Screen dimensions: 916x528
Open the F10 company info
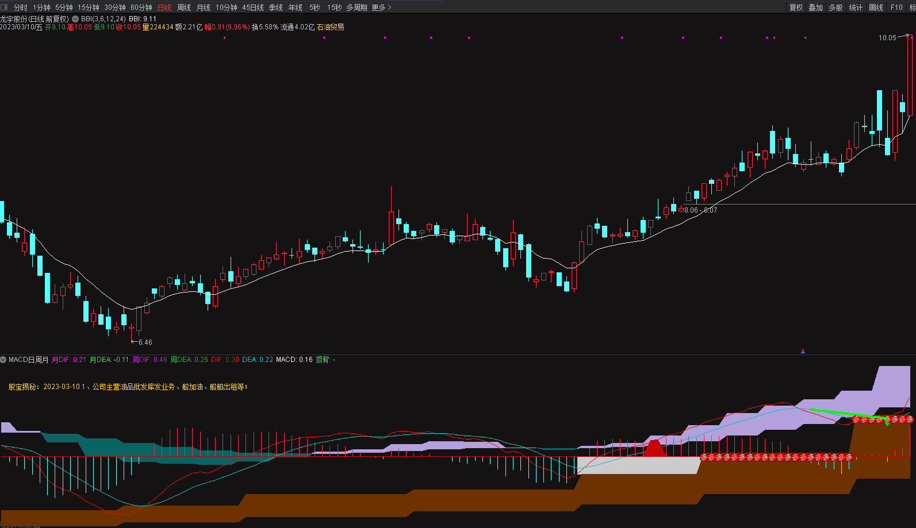(896, 7)
